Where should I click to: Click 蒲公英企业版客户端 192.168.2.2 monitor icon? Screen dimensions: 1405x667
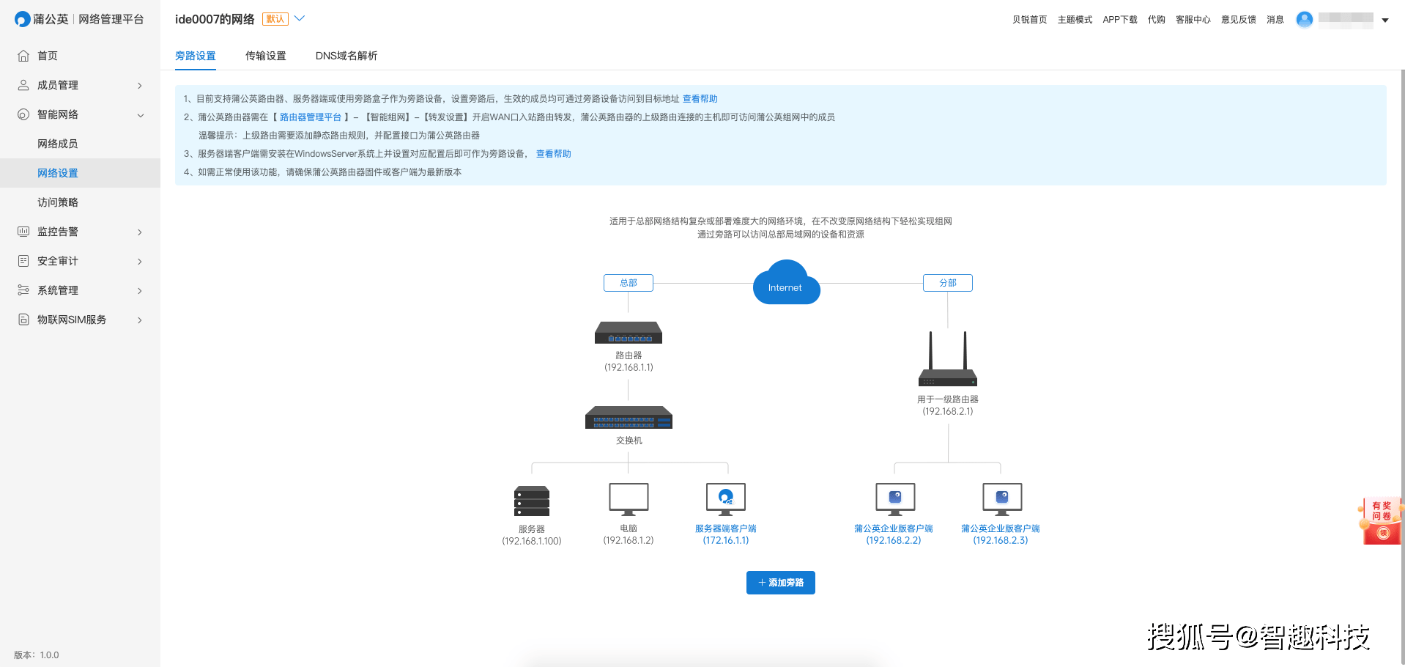tap(895, 500)
